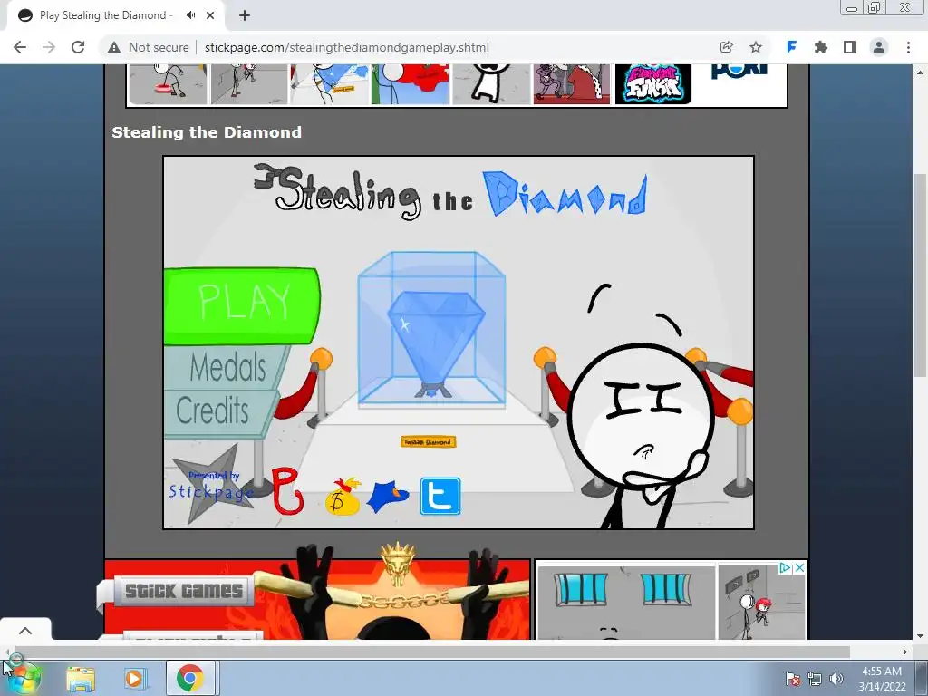Open the Chrome profile menu

879,47
